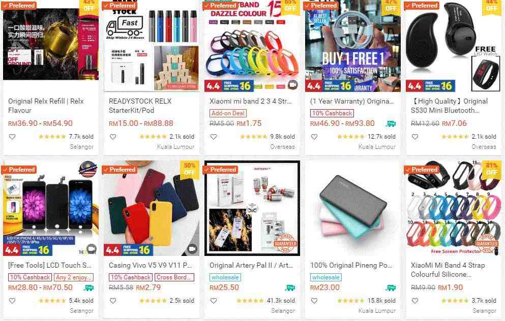Viewport: 505px width, 321px height.
Task: Favorite the LCD Touch Screen listing heart
Action: pyautogui.click(x=12, y=301)
